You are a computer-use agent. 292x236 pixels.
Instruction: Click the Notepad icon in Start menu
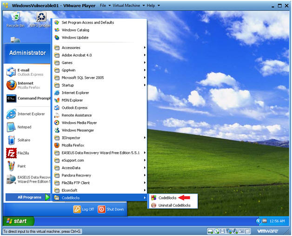11,127
